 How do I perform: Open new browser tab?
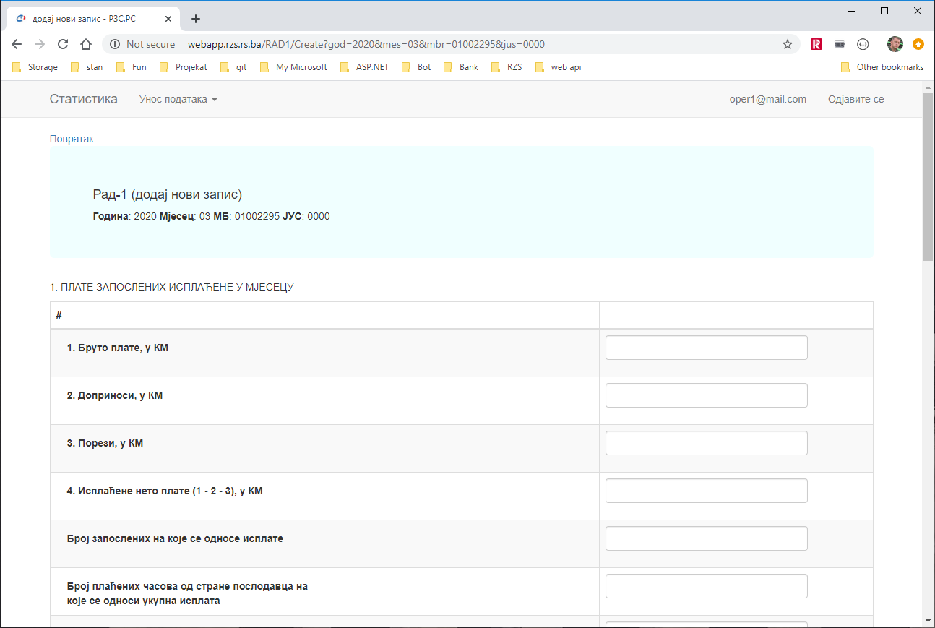(195, 19)
